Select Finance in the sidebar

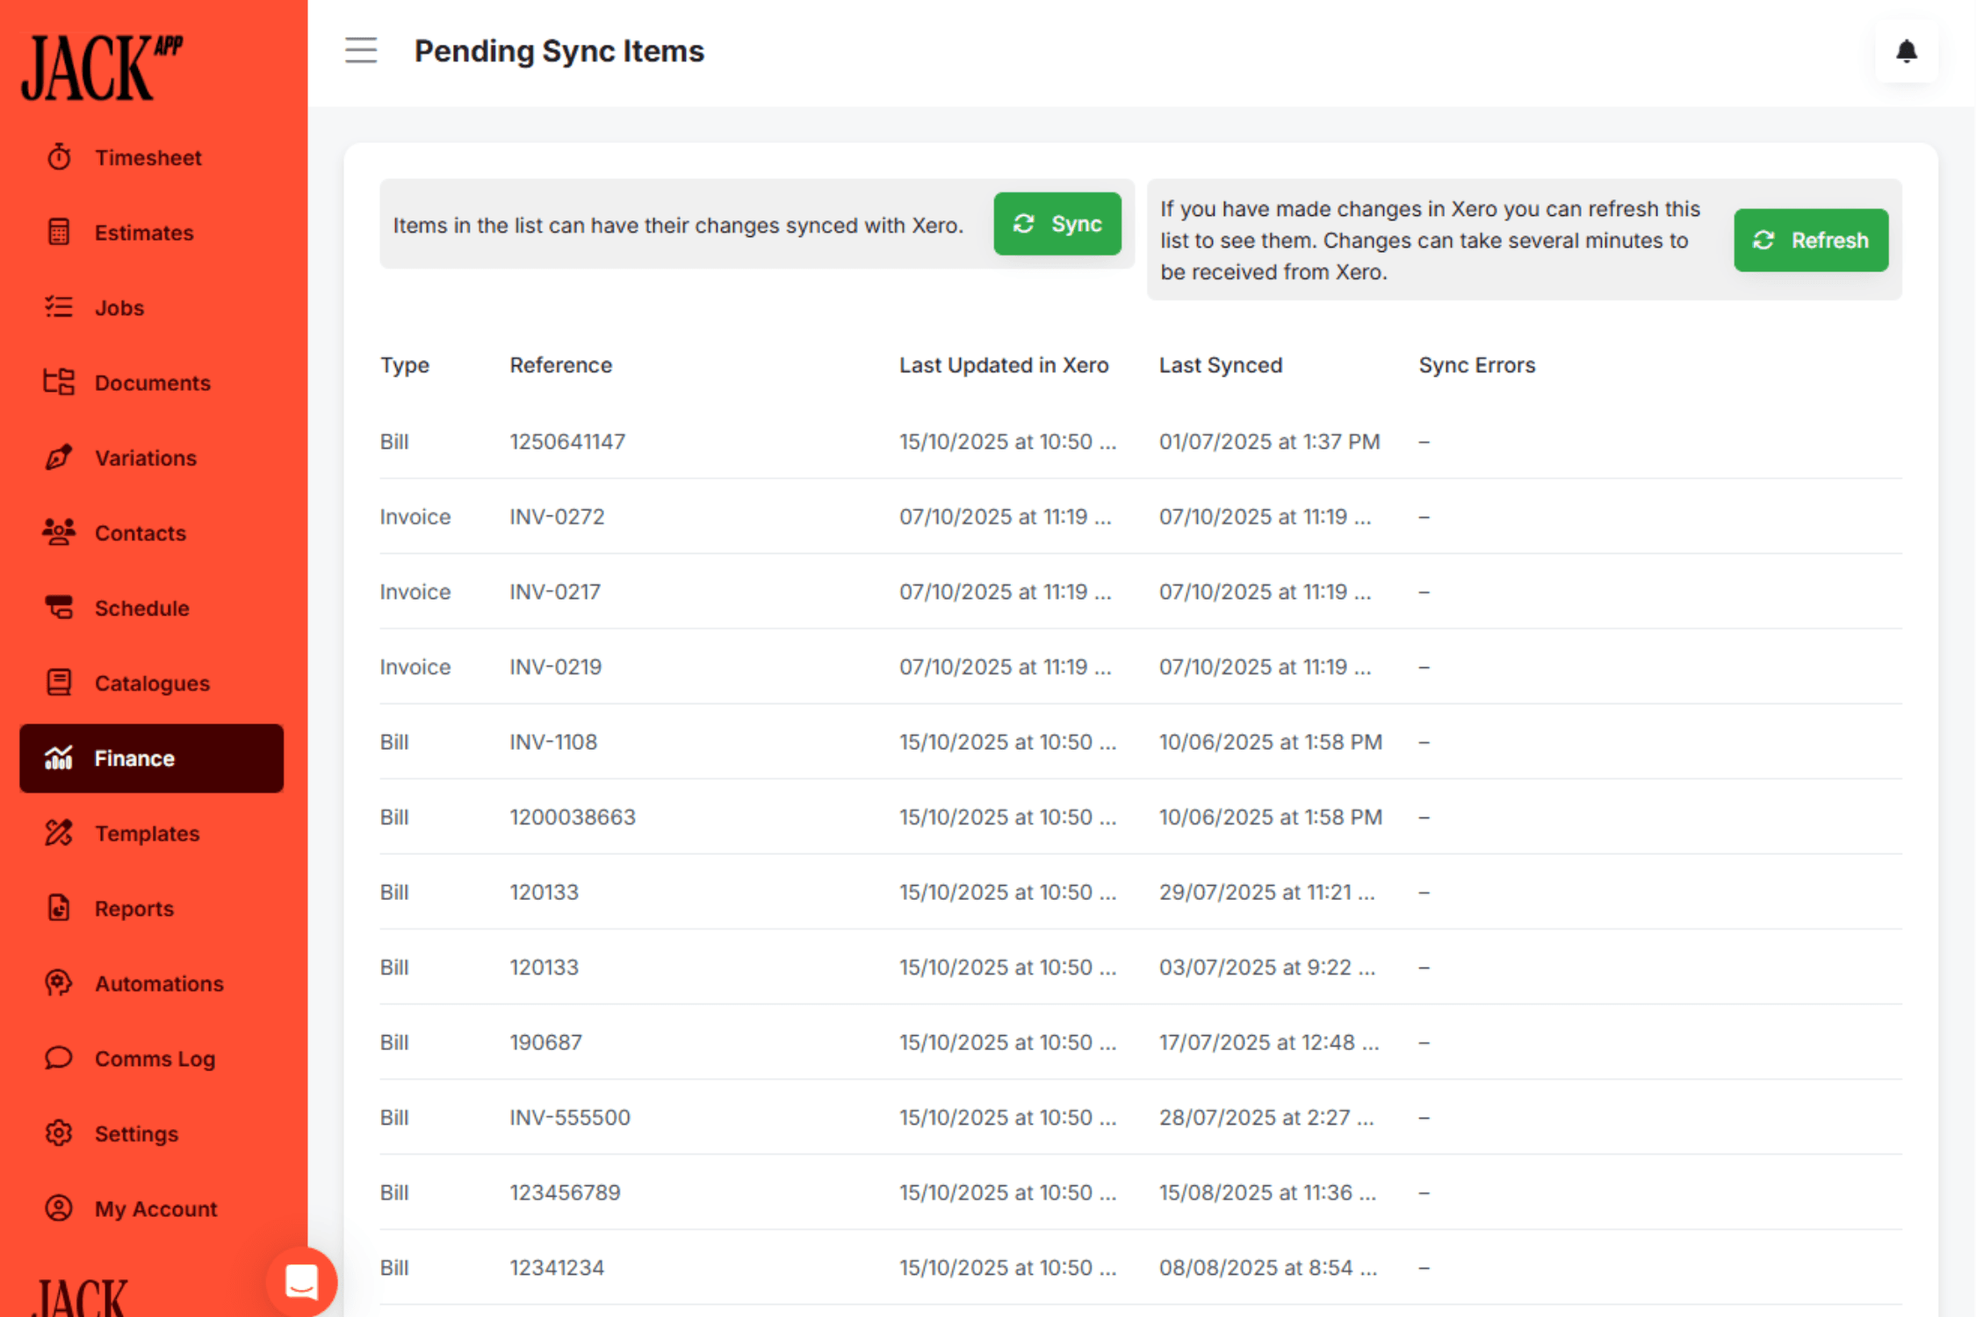[x=133, y=758]
